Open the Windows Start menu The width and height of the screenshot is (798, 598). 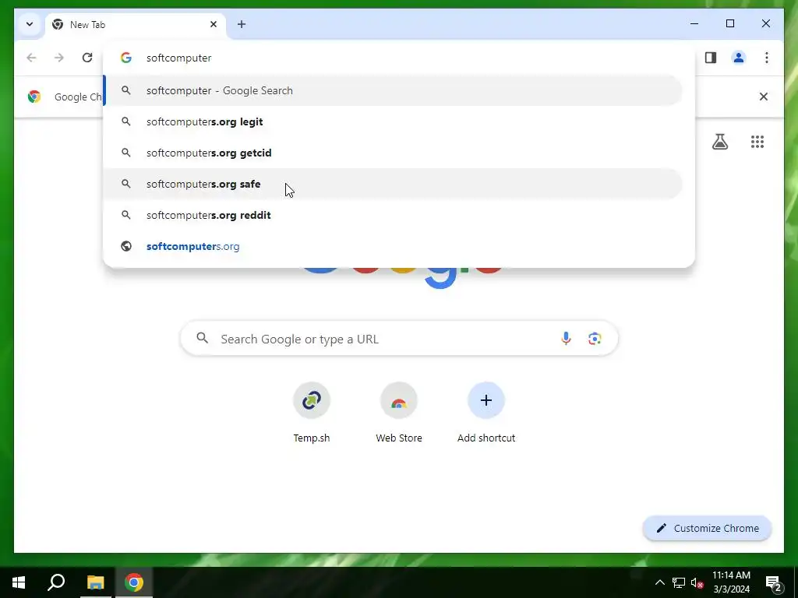pos(19,582)
